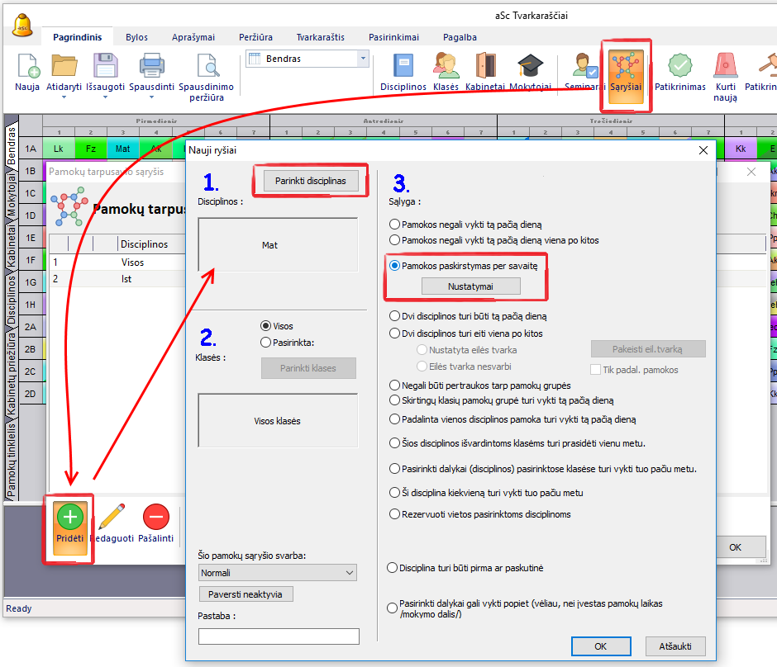Image resolution: width=777 pixels, height=667 pixels.
Task: Choose the Pasirinkta classes radio button
Action: (265, 342)
